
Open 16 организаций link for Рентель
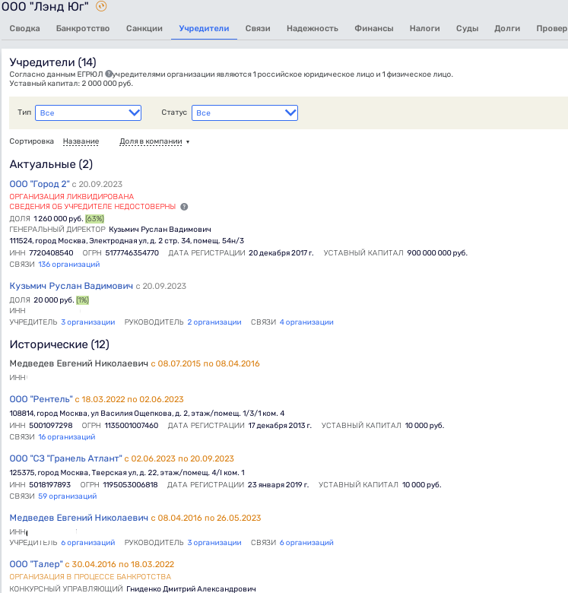click(x=67, y=437)
